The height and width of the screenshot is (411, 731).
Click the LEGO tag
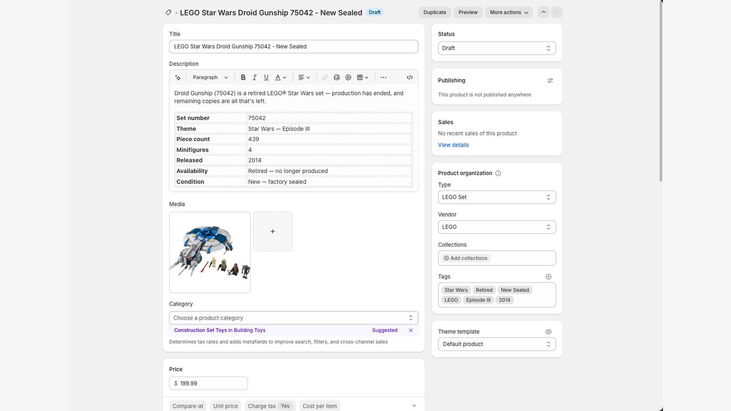click(451, 300)
